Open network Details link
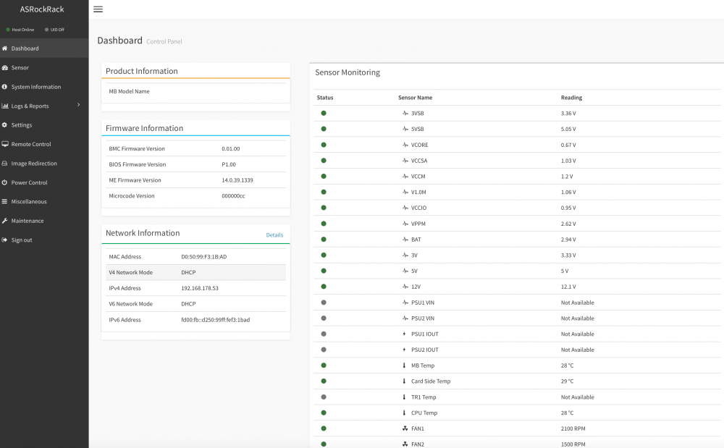This screenshot has width=724, height=448. (274, 235)
